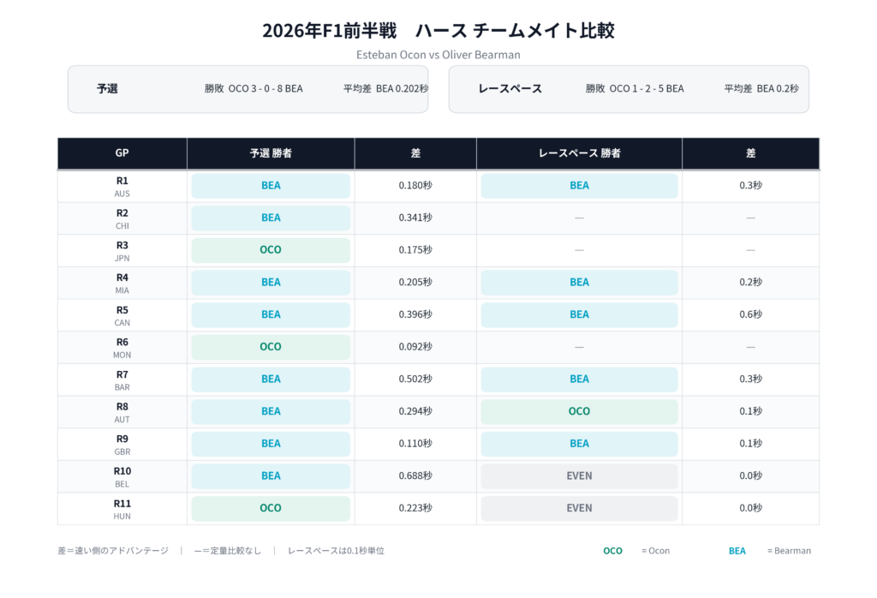Screen dimensions: 877x598
Task: Click the footnote —＝定量比較なし
Action: point(228,551)
